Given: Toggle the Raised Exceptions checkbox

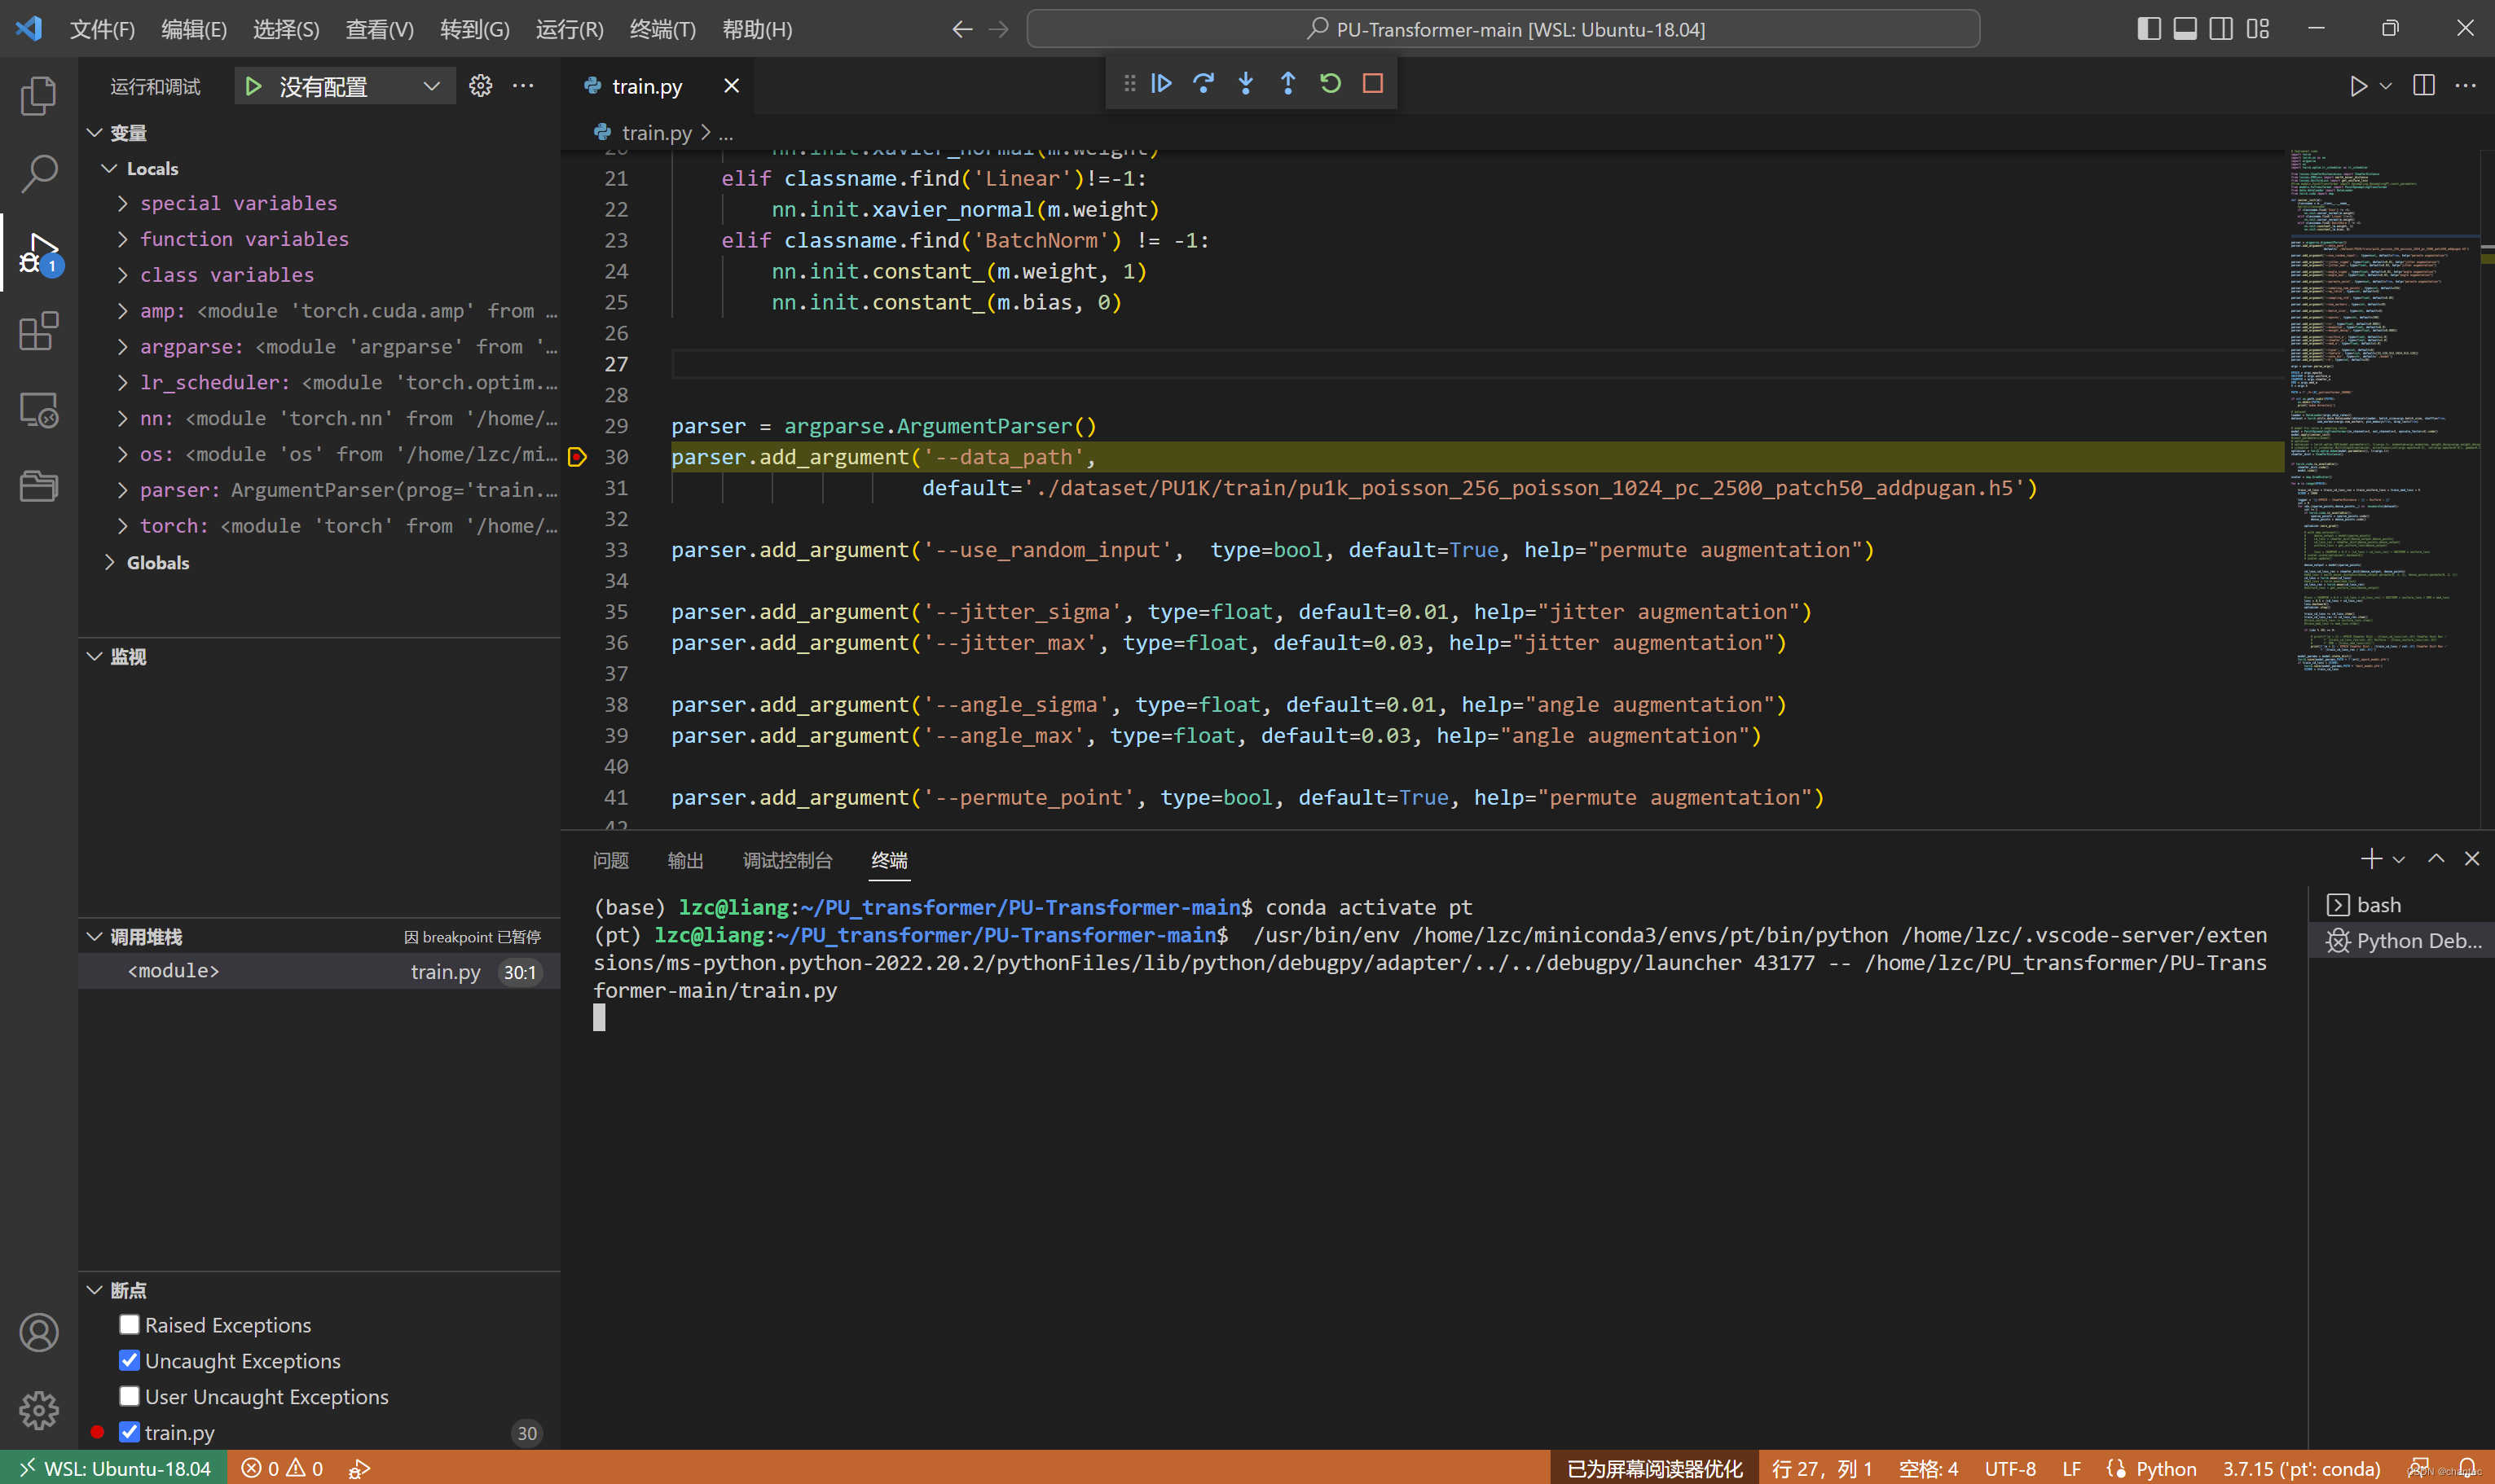Looking at the screenshot, I should 129,1324.
